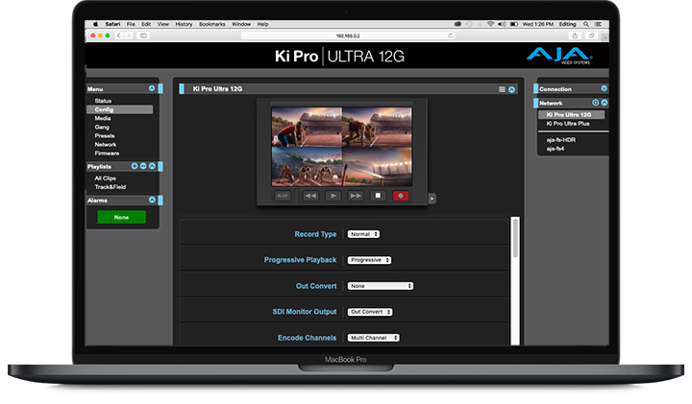This screenshot has height=404, width=692.
Task: Open the Ki Pro panel list icon
Action: pyautogui.click(x=502, y=89)
